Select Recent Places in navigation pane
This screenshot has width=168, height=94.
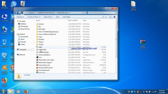tap(25, 29)
